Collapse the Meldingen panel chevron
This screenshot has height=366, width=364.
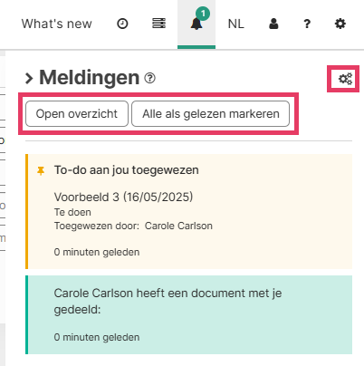[x=29, y=78]
